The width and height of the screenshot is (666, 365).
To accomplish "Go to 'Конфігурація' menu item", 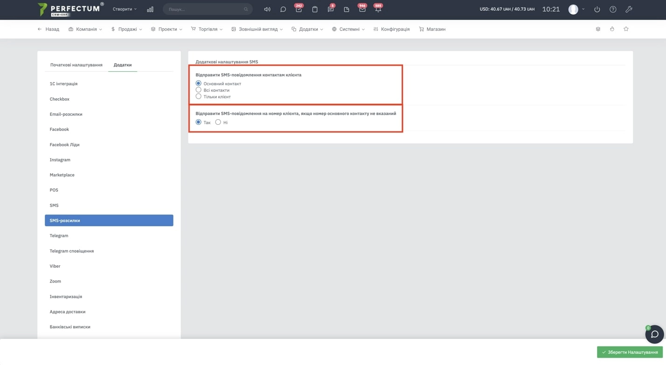I will (x=391, y=29).
